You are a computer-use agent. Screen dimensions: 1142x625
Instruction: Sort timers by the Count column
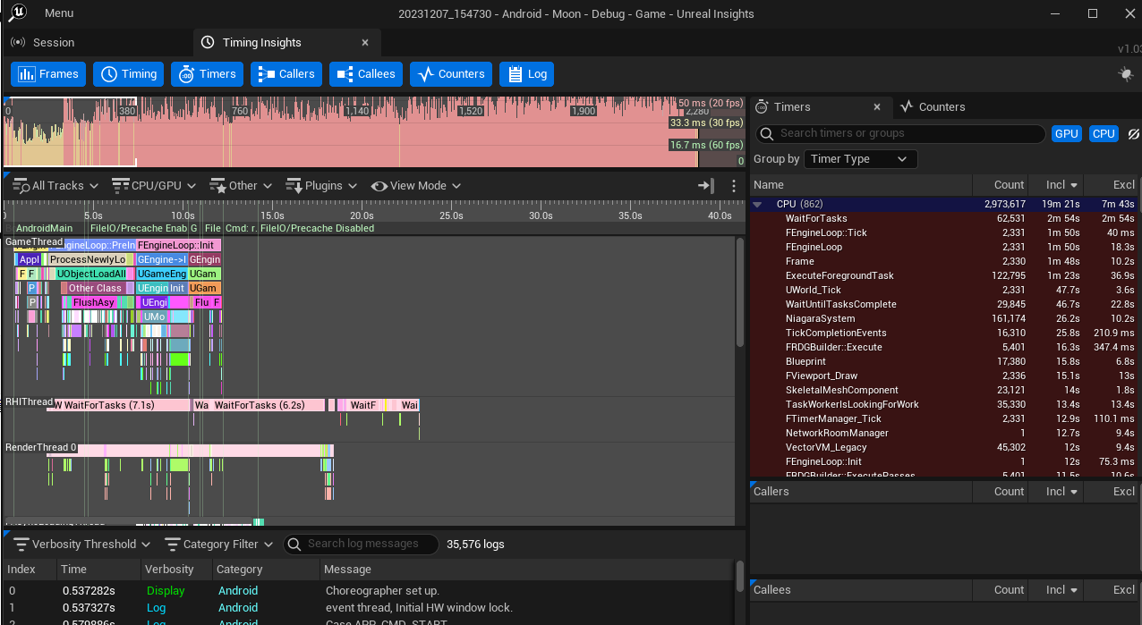click(x=1000, y=185)
